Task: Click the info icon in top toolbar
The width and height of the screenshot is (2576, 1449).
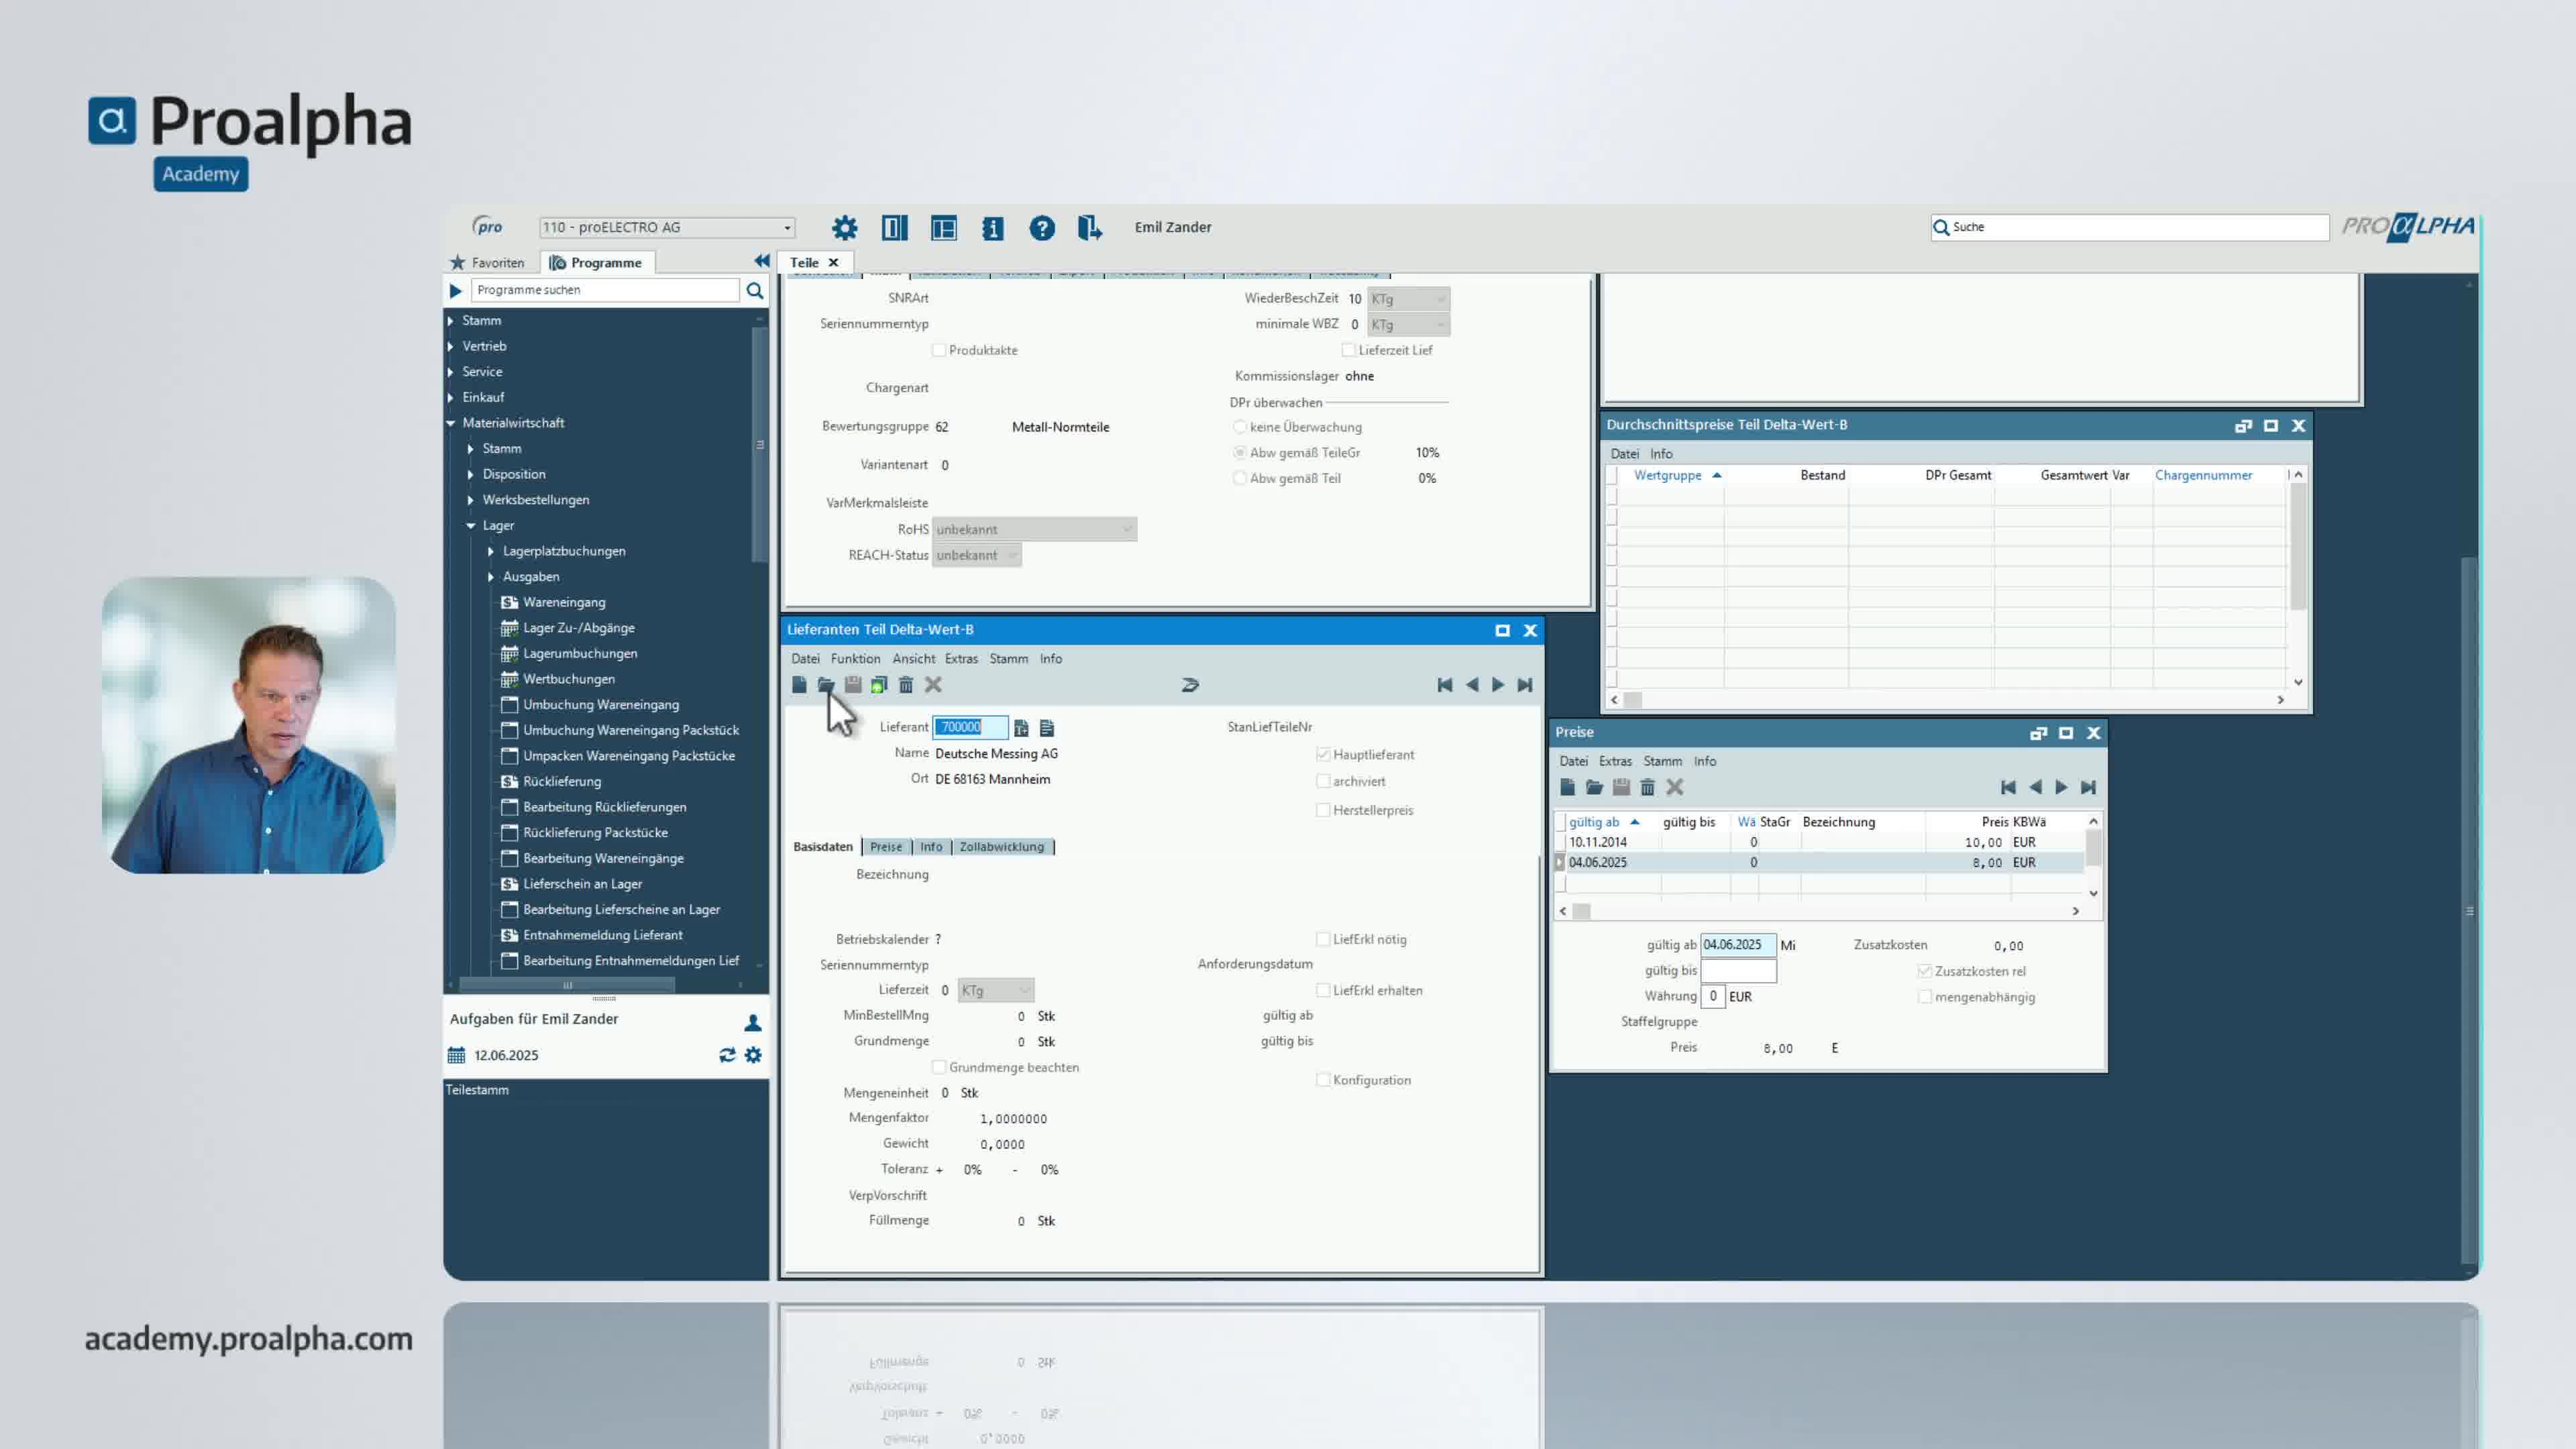Action: click(992, 228)
